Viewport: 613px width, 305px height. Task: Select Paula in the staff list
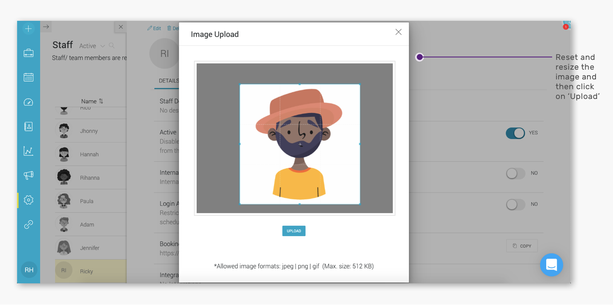point(91,201)
